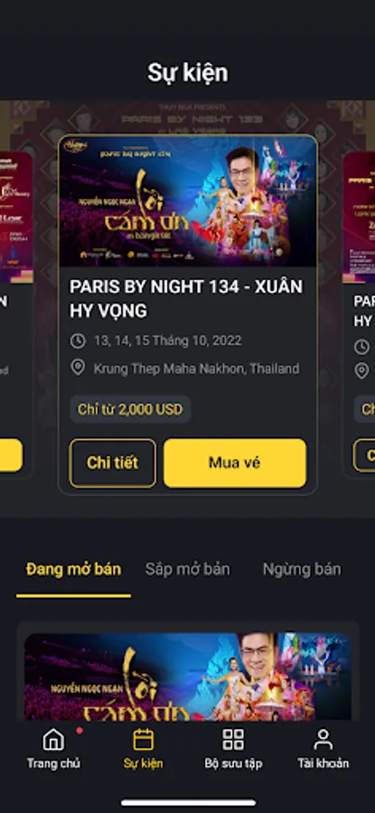Click the yellow Mua vé button
Image resolution: width=375 pixels, height=813 pixels.
coord(235,463)
